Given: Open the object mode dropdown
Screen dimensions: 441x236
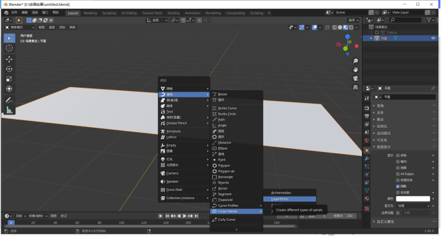Looking at the screenshot, I should click(x=19, y=27).
